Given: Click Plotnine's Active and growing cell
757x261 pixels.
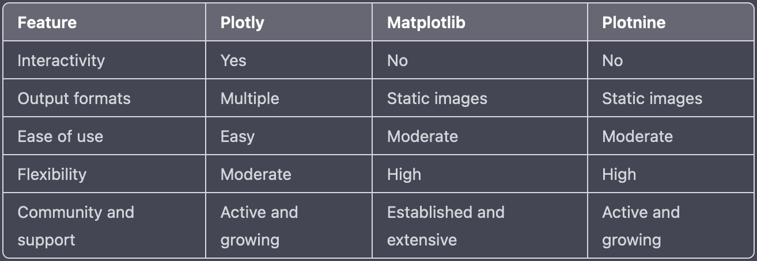Looking at the screenshot, I should [671, 225].
